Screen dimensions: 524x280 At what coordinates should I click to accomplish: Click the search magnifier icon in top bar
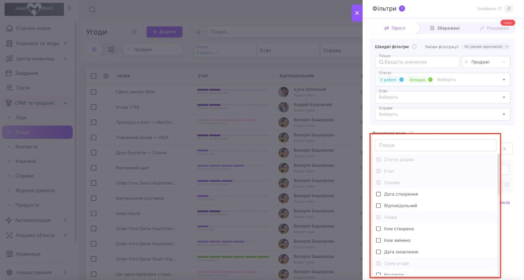tap(92, 9)
